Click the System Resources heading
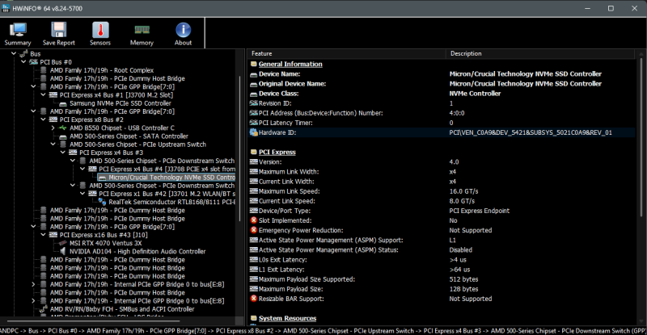 pos(287,318)
